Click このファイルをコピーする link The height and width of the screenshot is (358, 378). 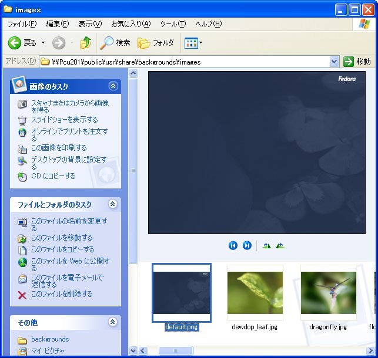(63, 249)
